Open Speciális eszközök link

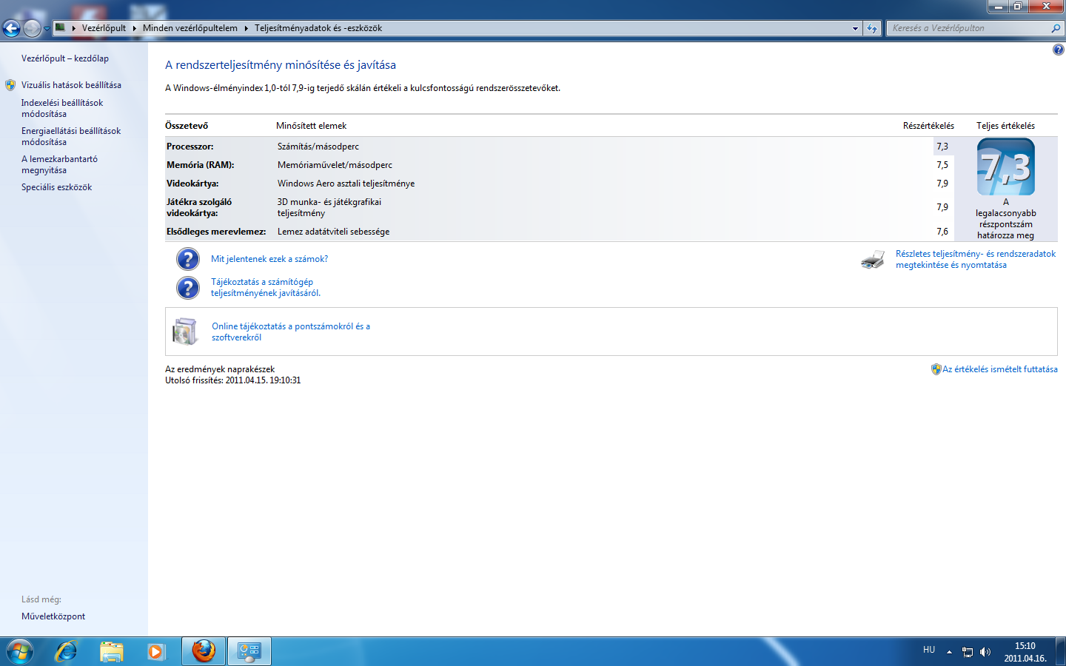point(57,187)
